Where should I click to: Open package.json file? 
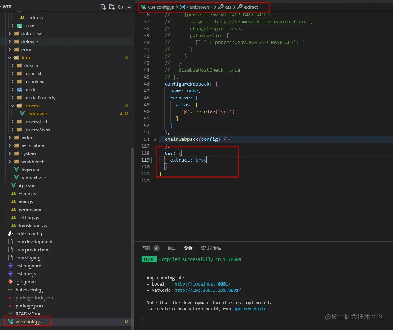click(29, 306)
